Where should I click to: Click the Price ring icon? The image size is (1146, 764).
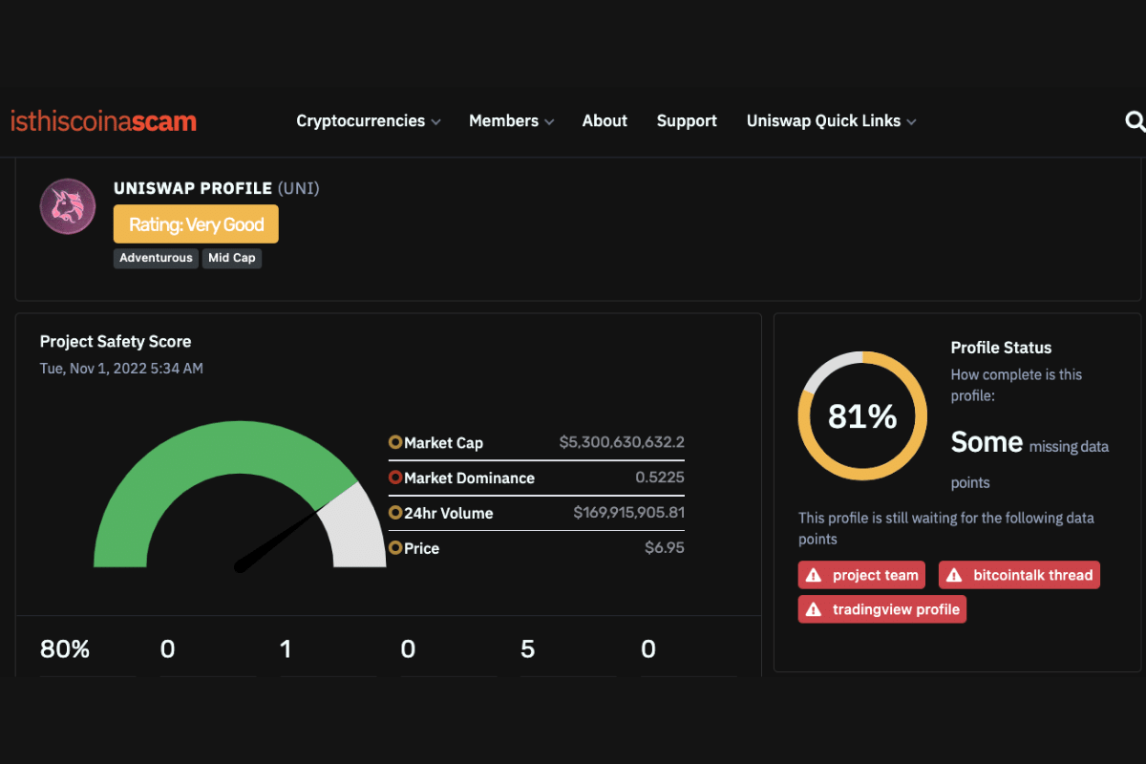click(x=395, y=548)
